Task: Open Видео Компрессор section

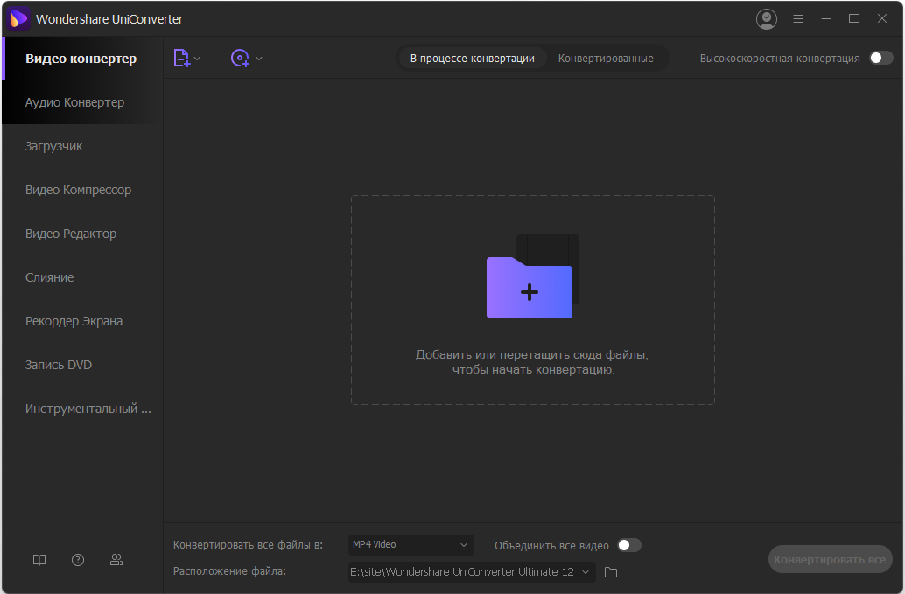Action: 82,190
